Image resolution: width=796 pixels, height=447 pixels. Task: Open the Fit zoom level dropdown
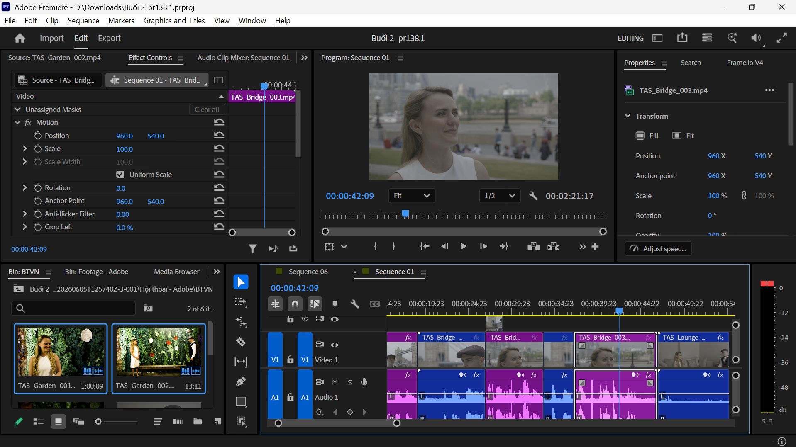coord(411,196)
